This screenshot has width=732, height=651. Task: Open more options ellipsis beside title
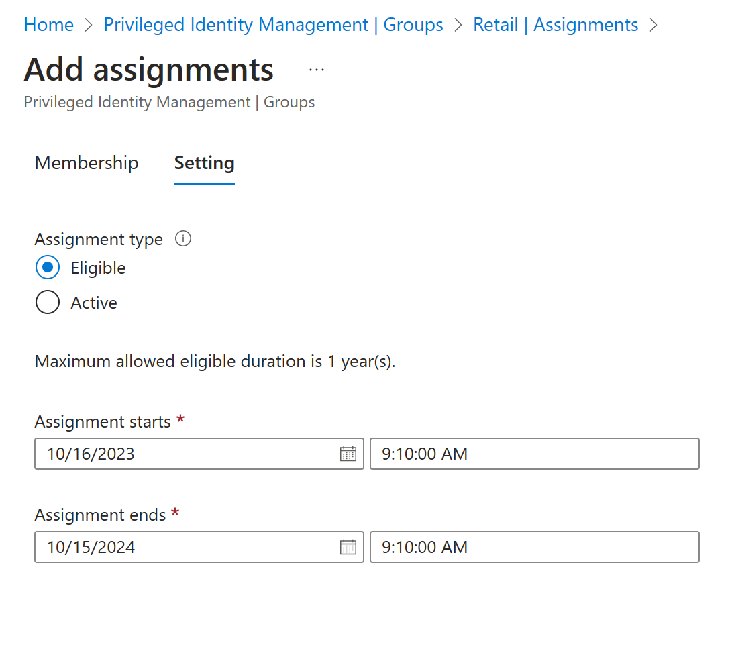click(x=317, y=70)
